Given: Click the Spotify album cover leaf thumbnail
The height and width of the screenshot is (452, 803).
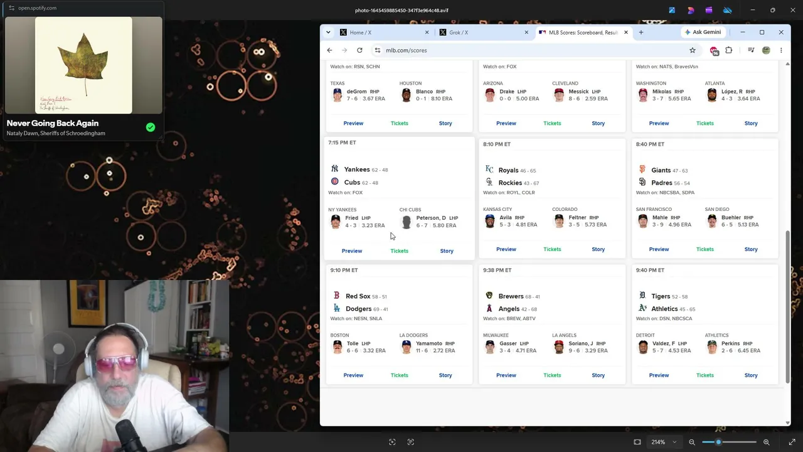Looking at the screenshot, I should pyautogui.click(x=84, y=65).
